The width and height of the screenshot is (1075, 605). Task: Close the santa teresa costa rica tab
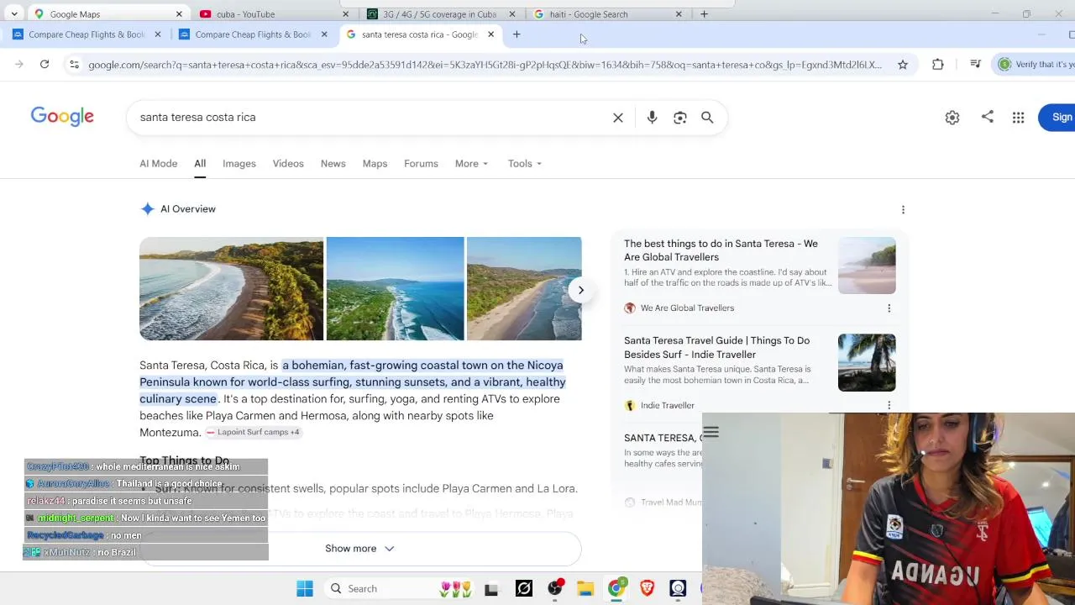490,34
